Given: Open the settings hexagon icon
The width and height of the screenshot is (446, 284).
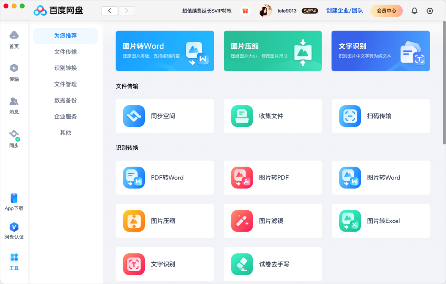Looking at the screenshot, I should pyautogui.click(x=430, y=11).
